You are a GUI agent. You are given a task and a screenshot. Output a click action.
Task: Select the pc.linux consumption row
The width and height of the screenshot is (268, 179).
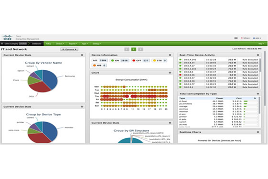tap(218, 109)
